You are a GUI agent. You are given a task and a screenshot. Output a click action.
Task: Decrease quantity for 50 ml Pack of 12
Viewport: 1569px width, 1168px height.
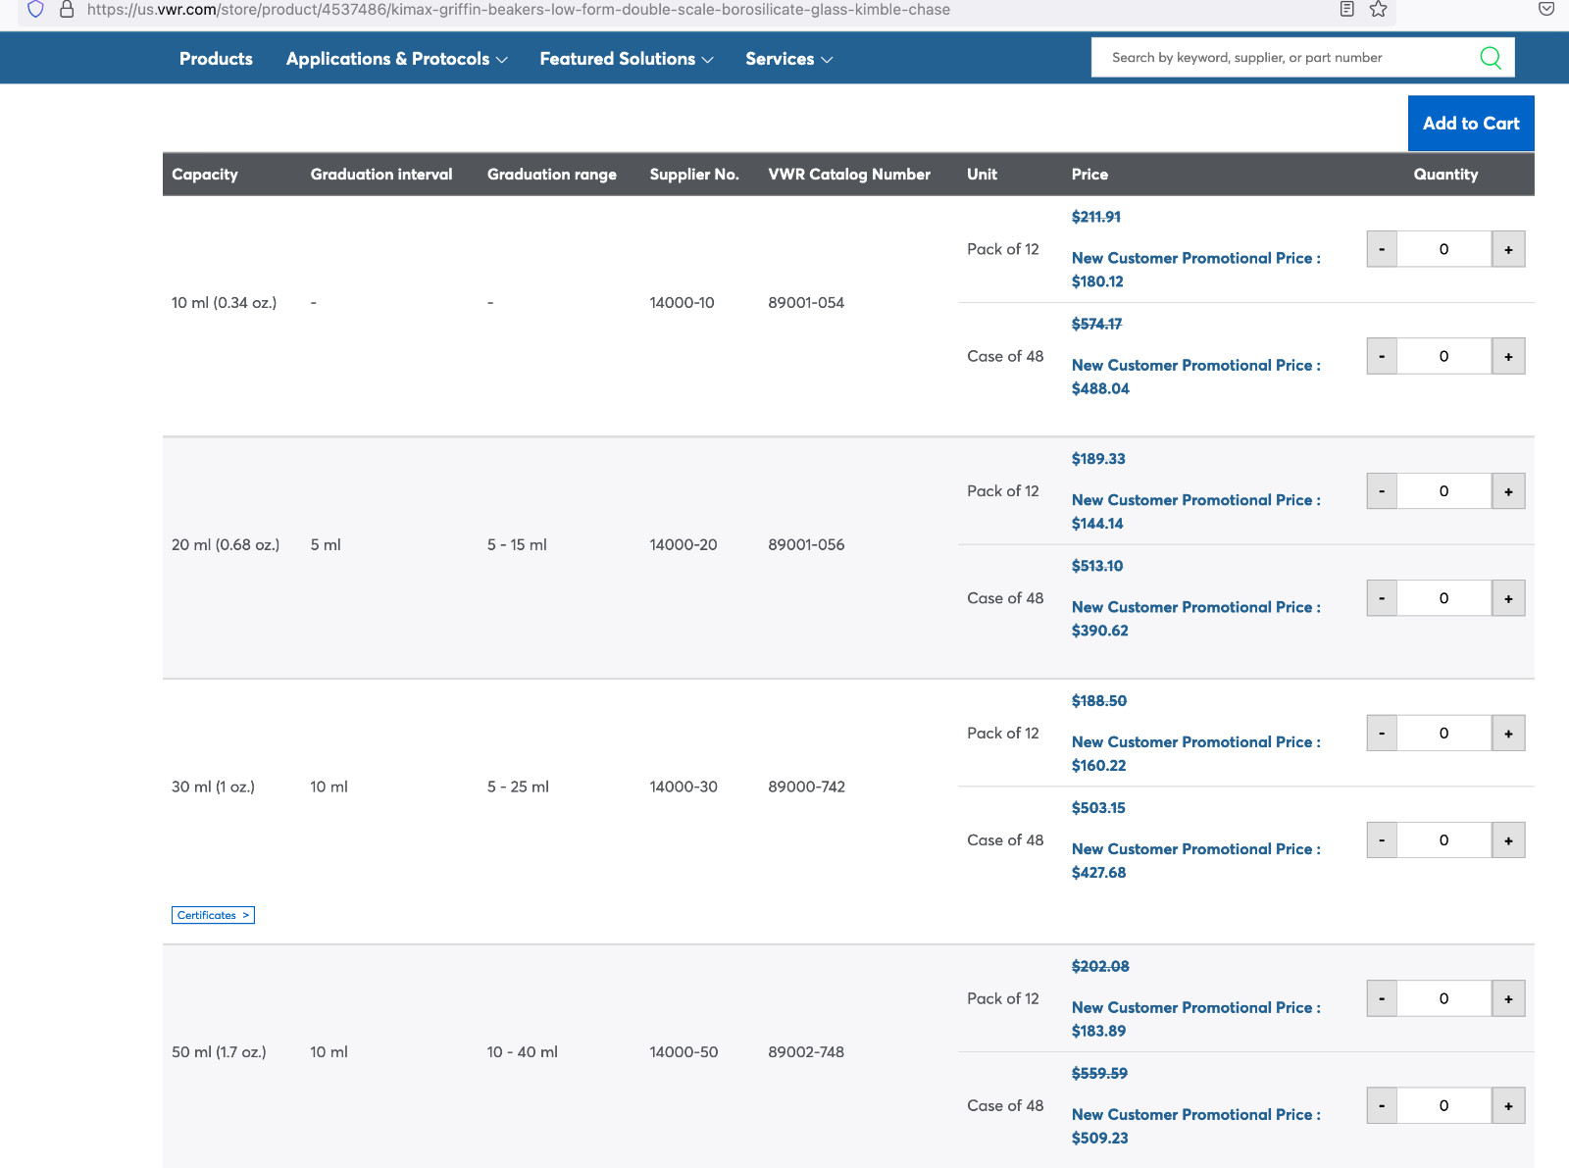[1382, 998]
